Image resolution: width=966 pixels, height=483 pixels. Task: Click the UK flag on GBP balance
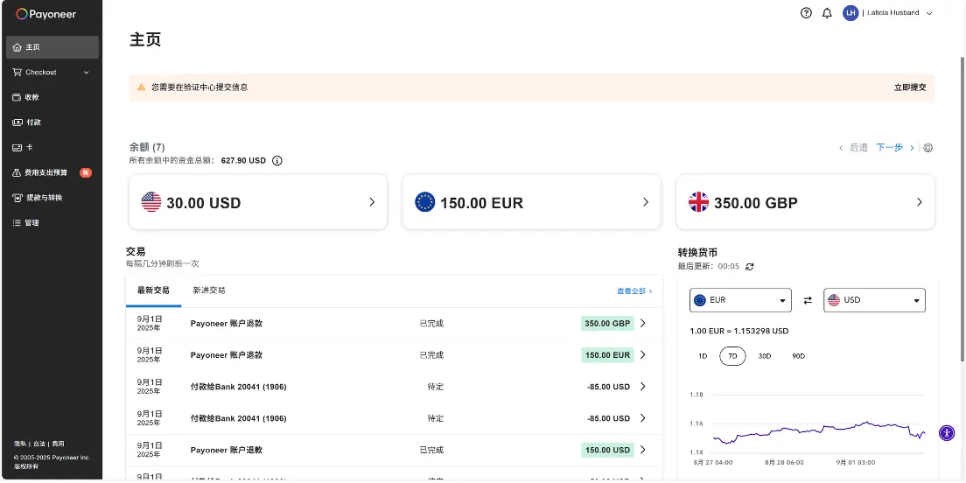tap(698, 202)
